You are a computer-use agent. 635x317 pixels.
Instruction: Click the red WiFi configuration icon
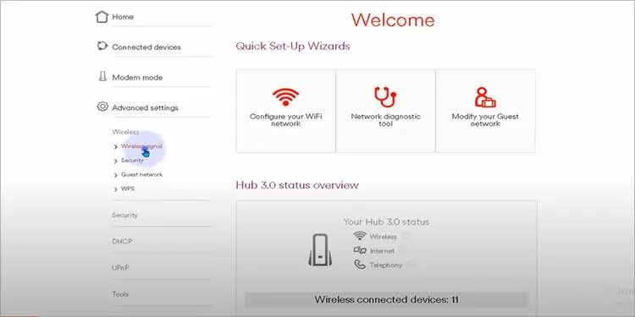pyautogui.click(x=285, y=97)
